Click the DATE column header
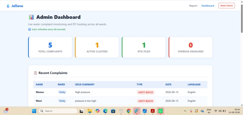243x115 pixels. [x=169, y=85]
